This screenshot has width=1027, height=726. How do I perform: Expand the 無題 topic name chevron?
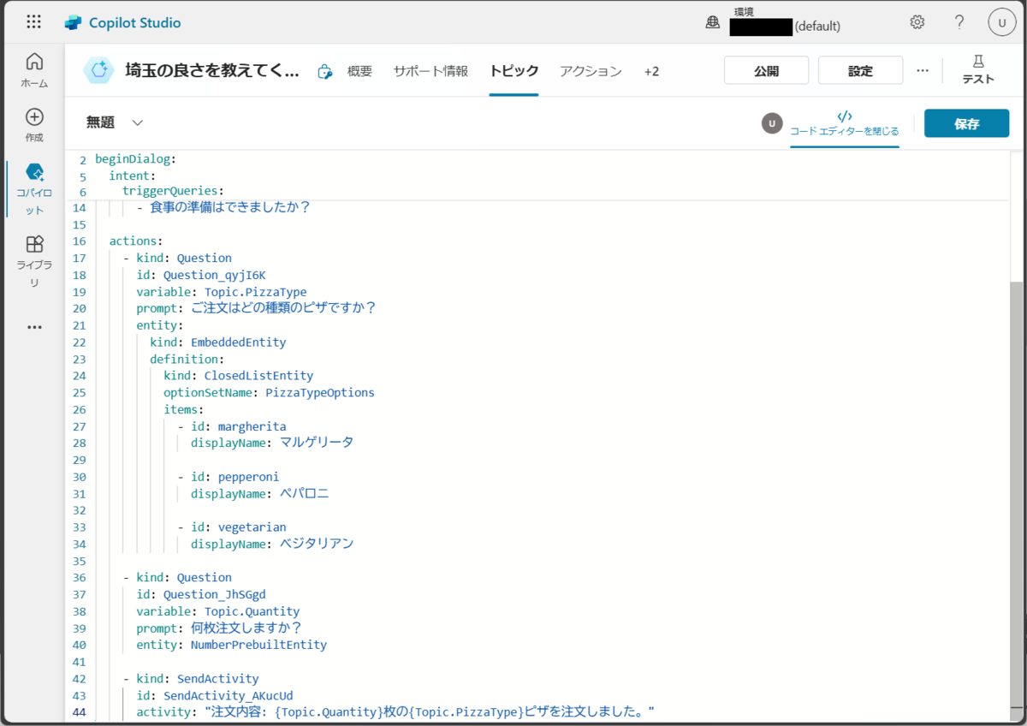coord(138,123)
